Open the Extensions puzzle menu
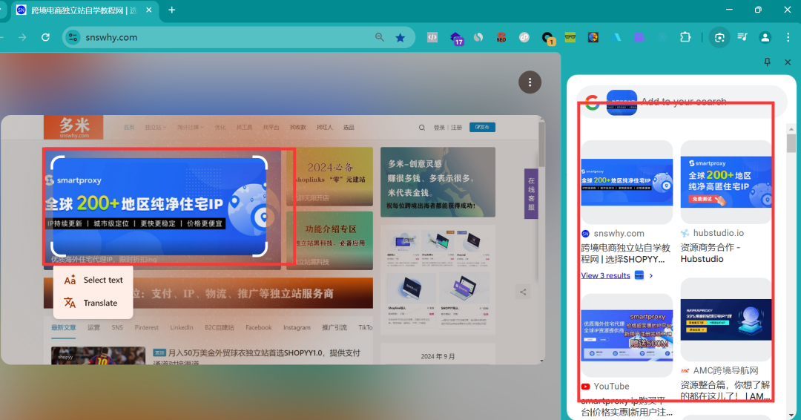This screenshot has width=801, height=420. pyautogui.click(x=685, y=37)
